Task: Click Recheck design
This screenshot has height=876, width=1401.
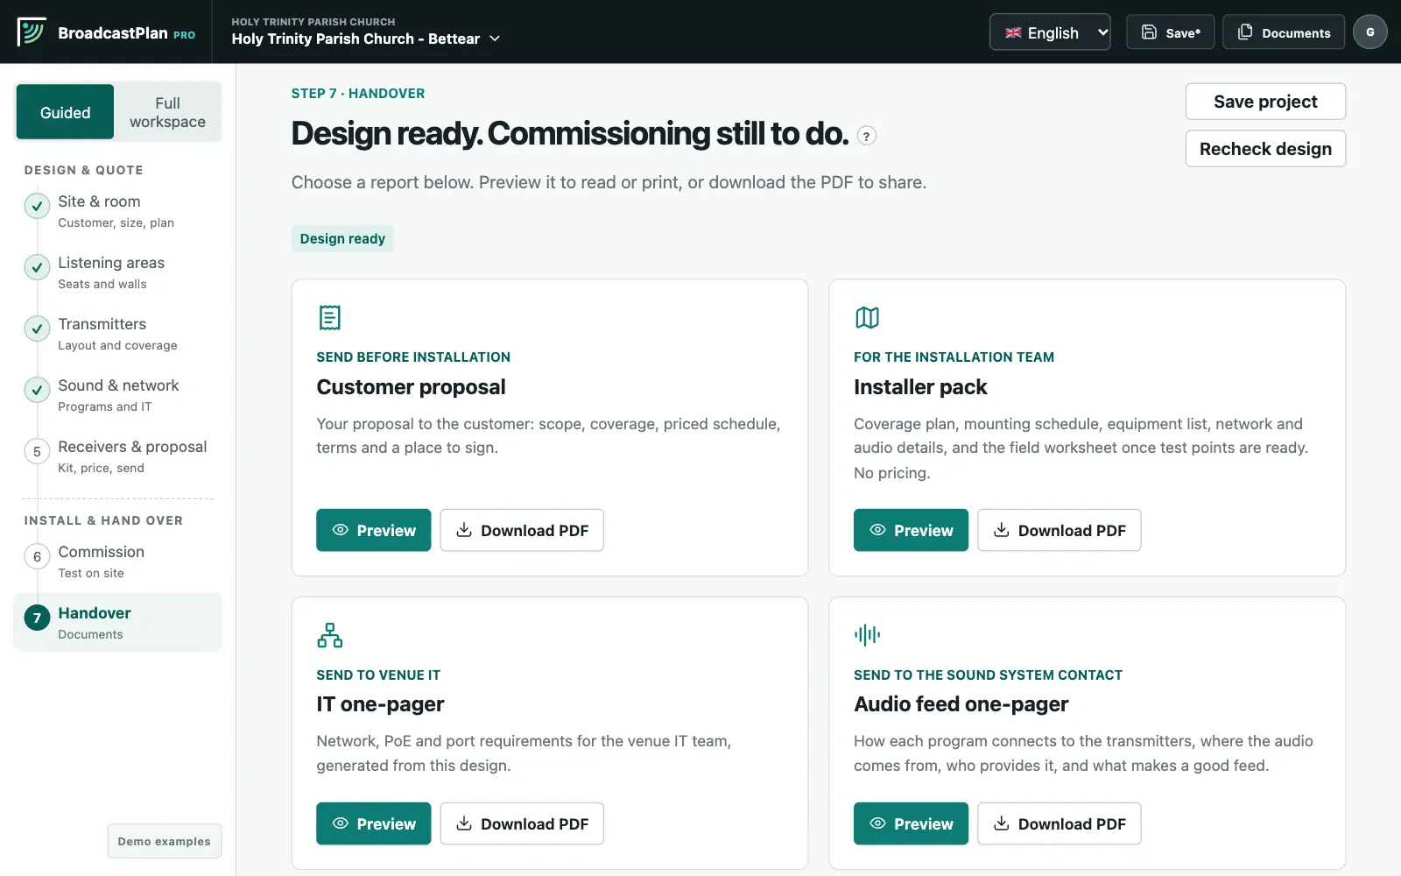Action: pyautogui.click(x=1265, y=149)
